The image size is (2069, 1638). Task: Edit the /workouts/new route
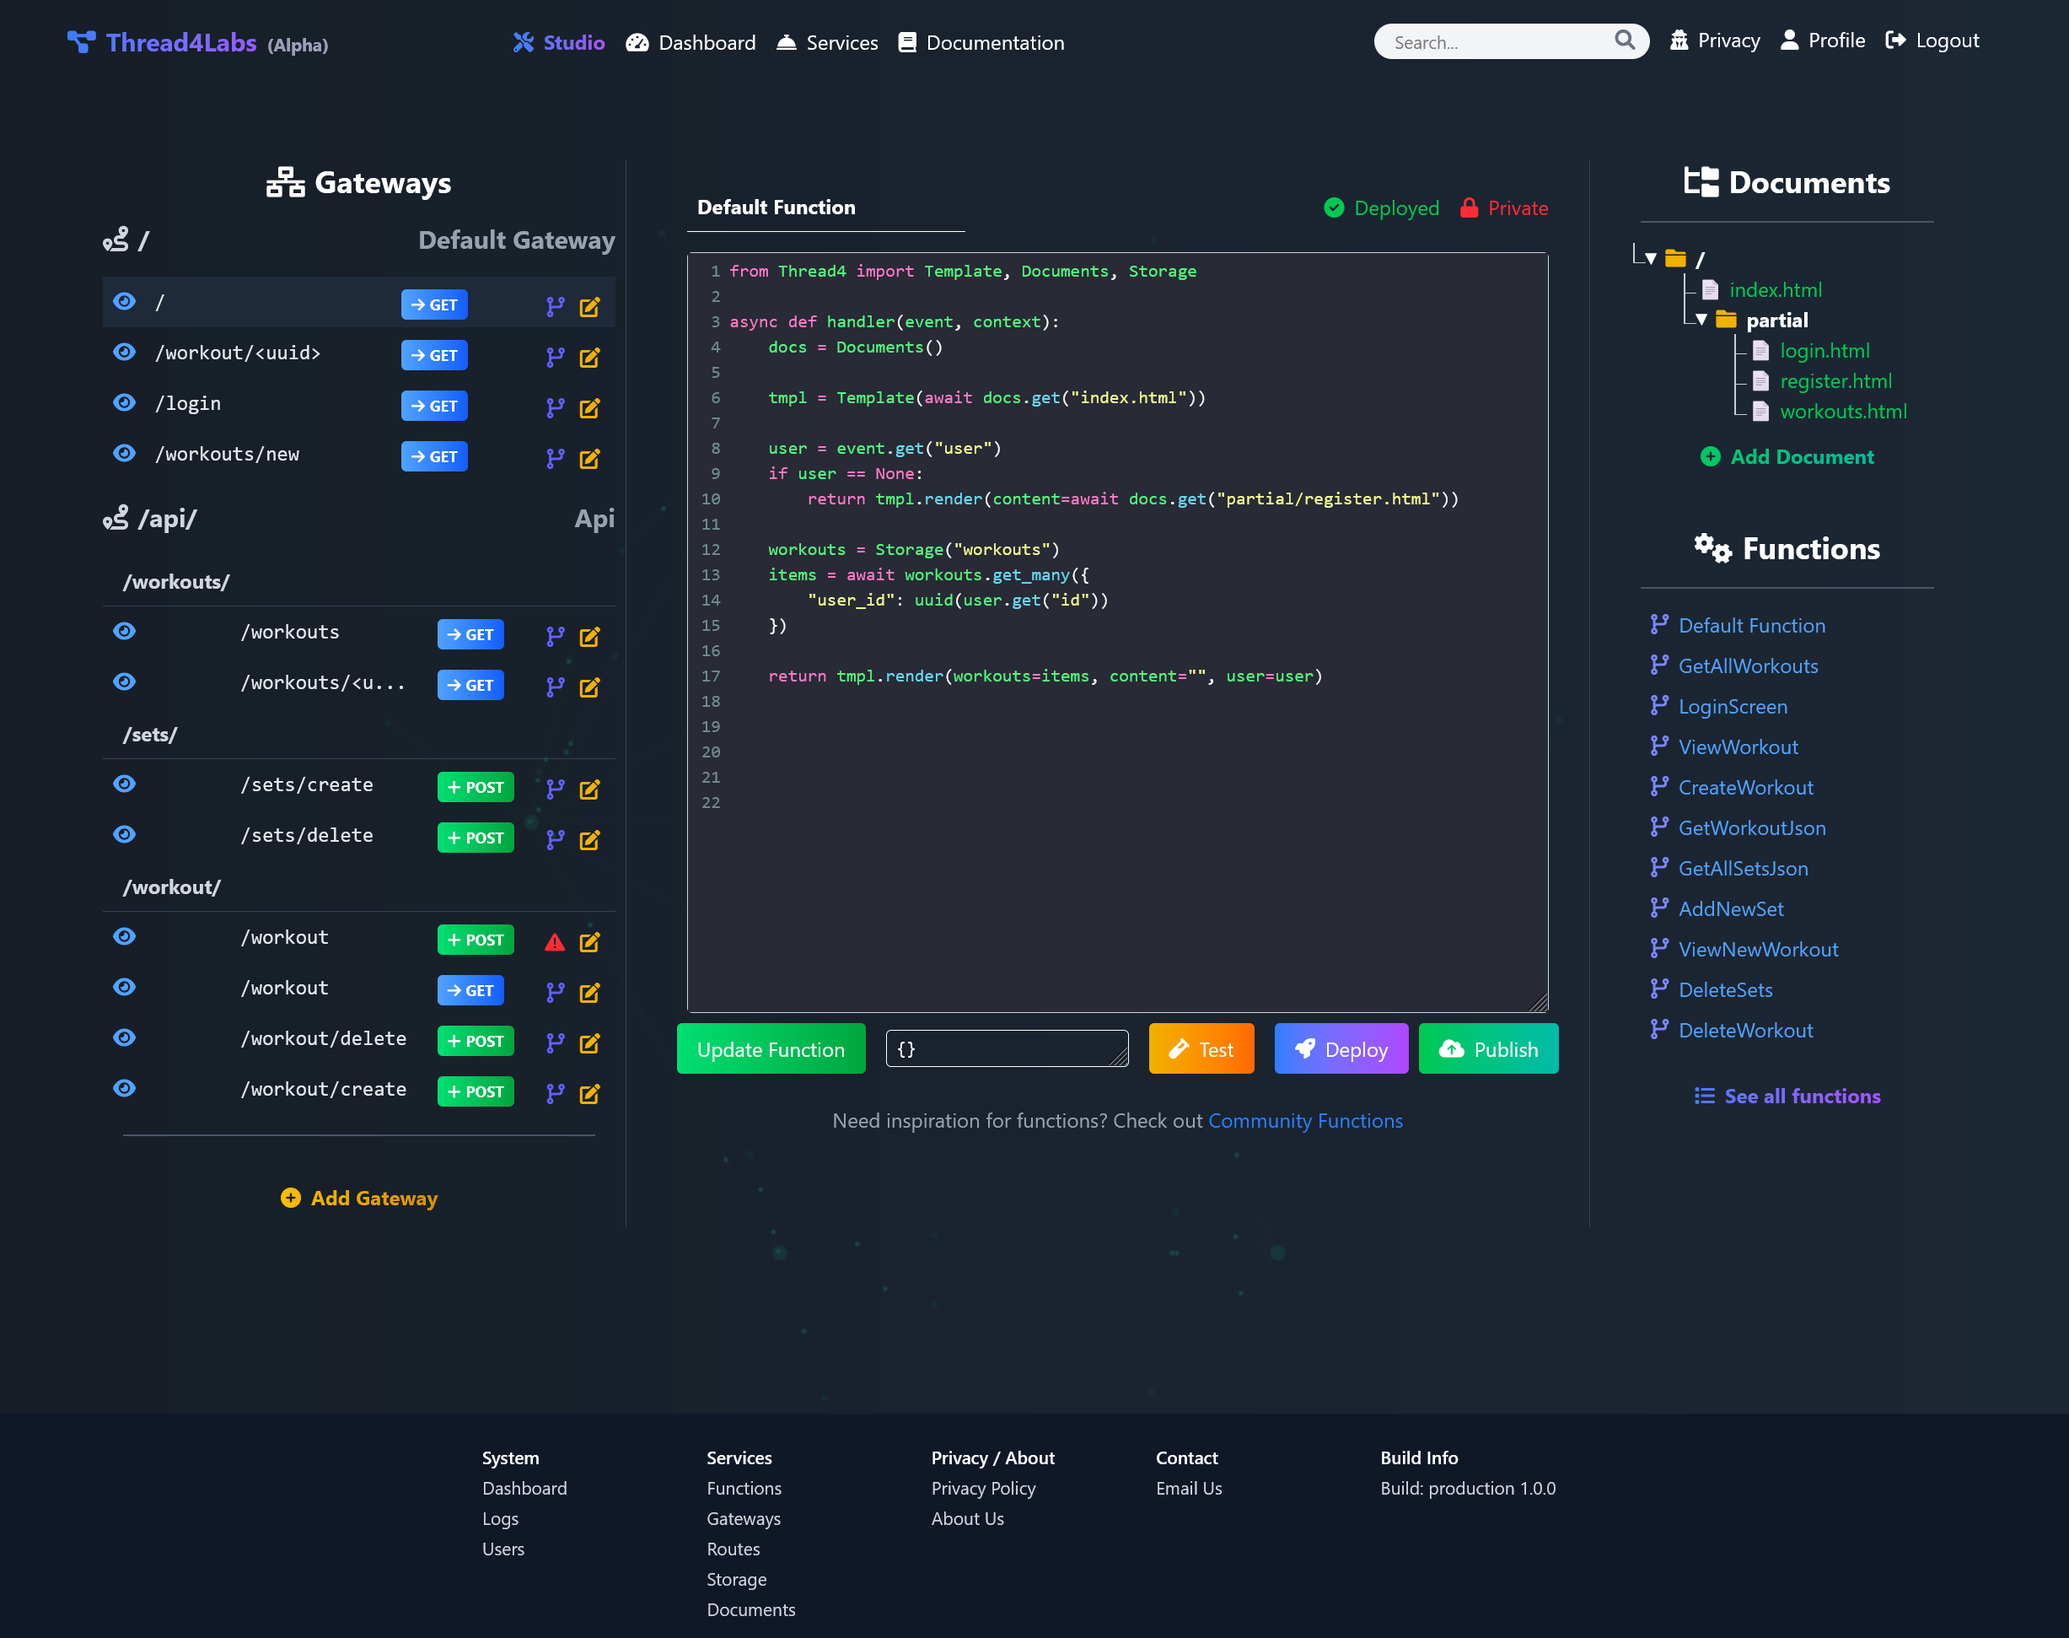coord(589,460)
